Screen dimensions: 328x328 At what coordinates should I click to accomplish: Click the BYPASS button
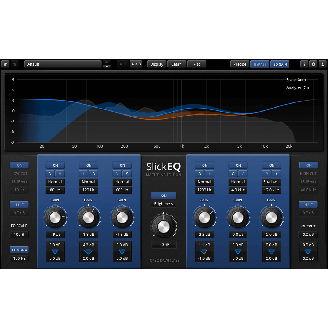[260, 64]
